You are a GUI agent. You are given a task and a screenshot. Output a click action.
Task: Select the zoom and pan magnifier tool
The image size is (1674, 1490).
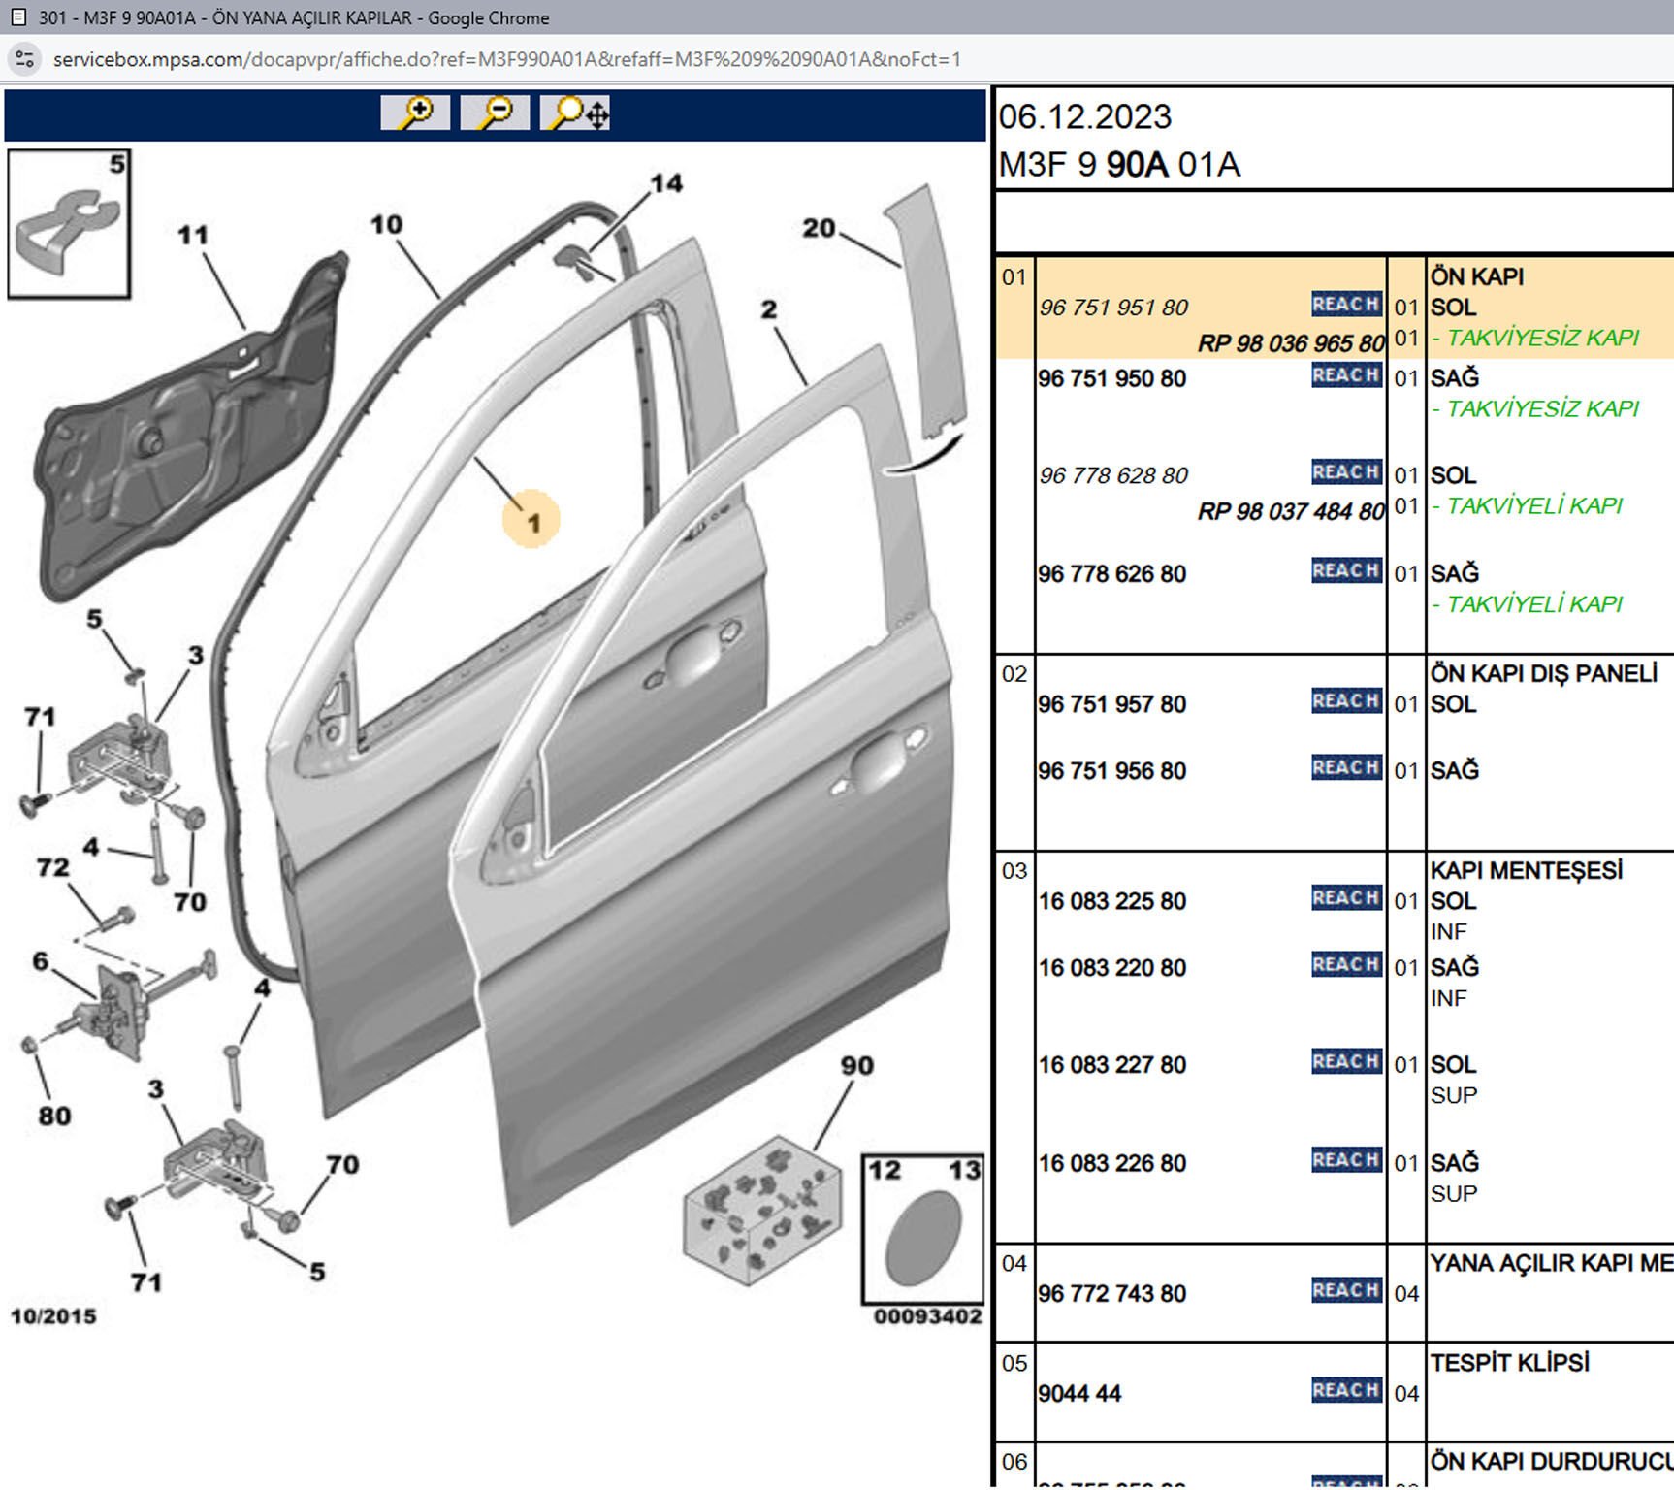(576, 113)
